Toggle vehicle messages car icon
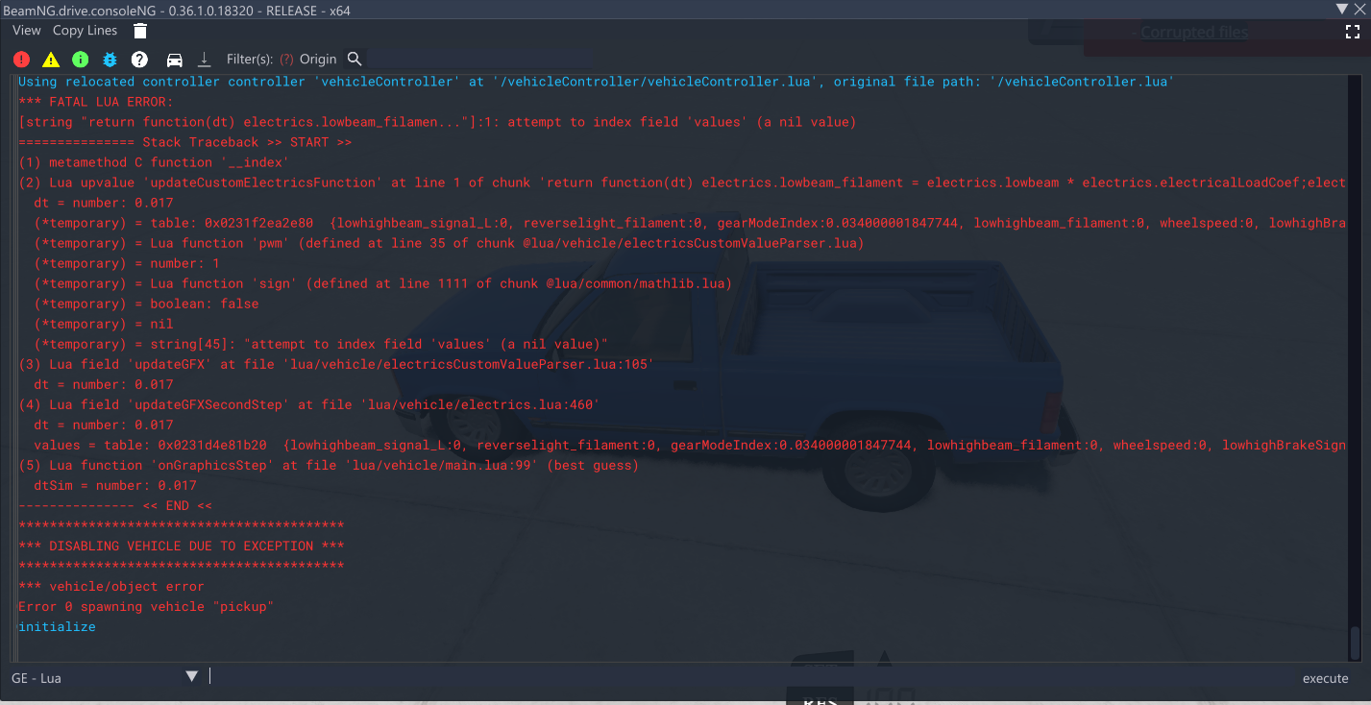The image size is (1371, 705). click(x=175, y=59)
